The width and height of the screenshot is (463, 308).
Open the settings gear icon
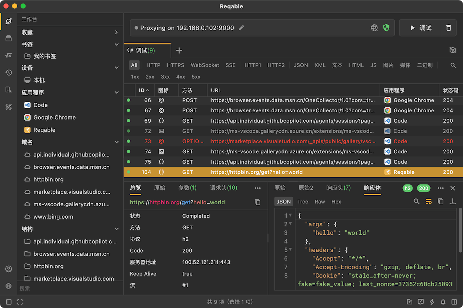[x=8, y=286]
